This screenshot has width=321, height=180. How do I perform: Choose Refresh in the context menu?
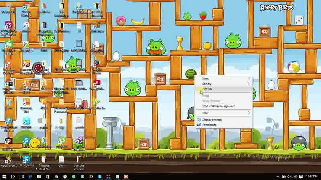(x=224, y=89)
